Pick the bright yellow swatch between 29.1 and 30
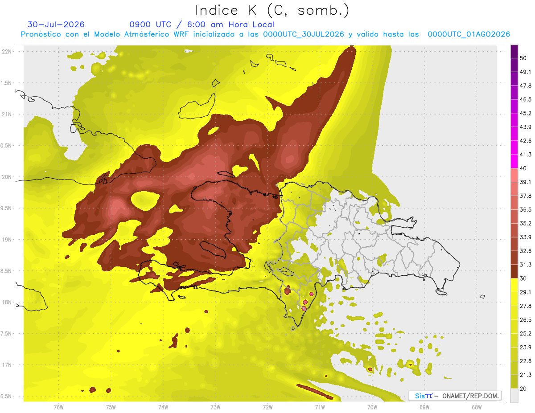This screenshot has height=413, width=535. click(x=514, y=285)
